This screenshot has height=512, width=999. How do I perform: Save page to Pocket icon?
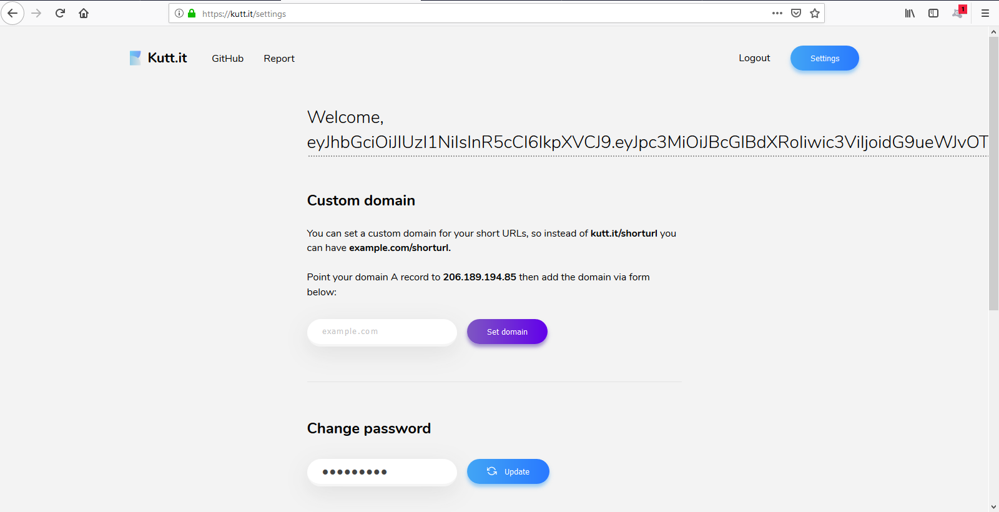795,12
